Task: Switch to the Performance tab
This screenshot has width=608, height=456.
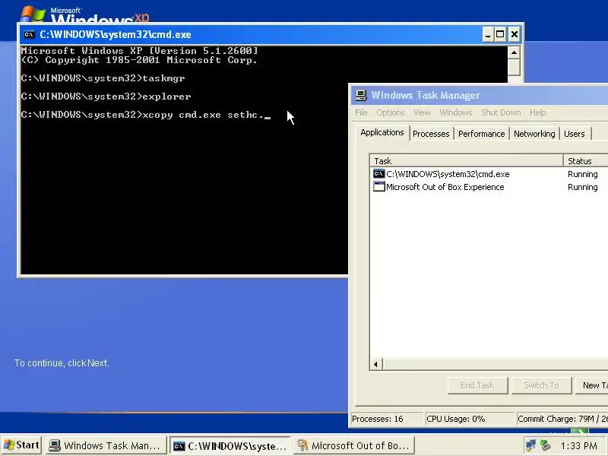Action: point(481,134)
